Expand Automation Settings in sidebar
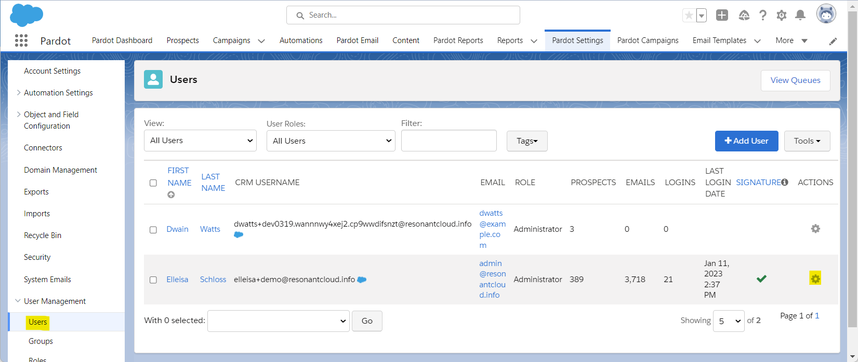The image size is (858, 362). click(x=19, y=92)
